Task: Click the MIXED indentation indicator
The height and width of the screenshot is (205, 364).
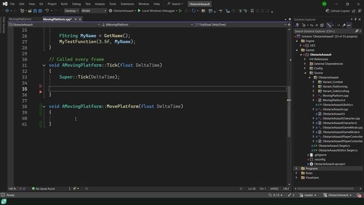Action: click(x=274, y=188)
